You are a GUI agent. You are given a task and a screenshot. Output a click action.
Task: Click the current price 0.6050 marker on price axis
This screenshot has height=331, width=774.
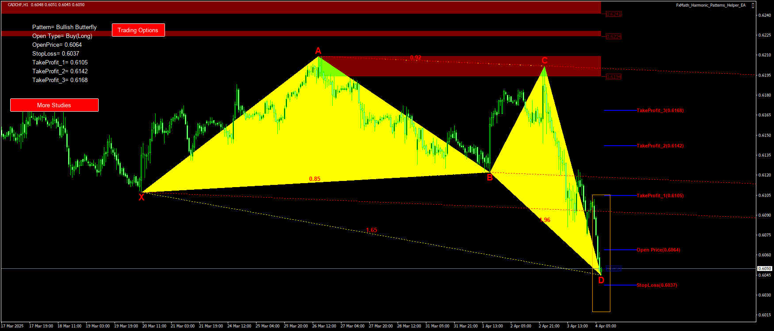764,268
